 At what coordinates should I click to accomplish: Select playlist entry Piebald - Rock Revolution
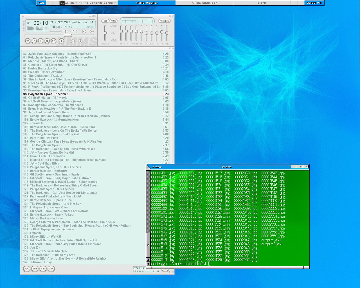pyautogui.click(x=96, y=72)
